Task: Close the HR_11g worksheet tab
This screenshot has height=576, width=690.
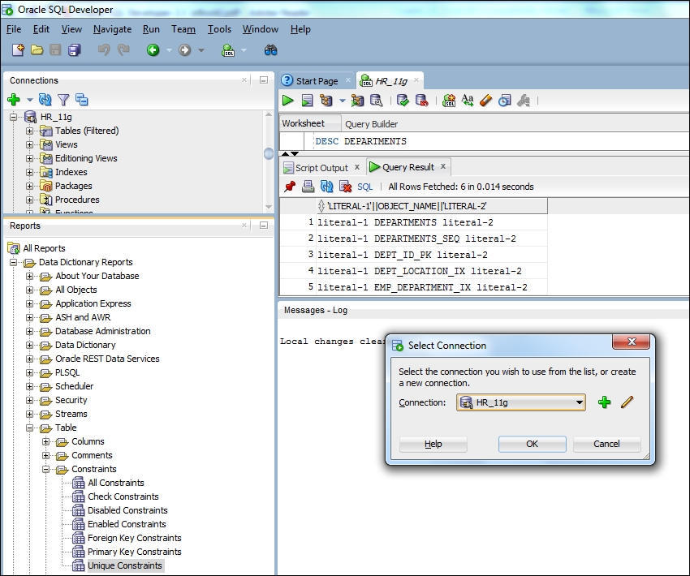Action: tap(416, 80)
